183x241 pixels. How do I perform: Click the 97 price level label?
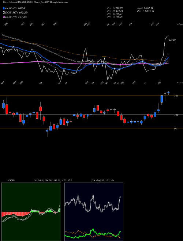175,129
